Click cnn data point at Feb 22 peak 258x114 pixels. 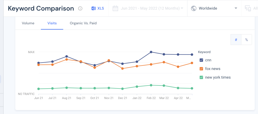pyautogui.click(x=151, y=52)
